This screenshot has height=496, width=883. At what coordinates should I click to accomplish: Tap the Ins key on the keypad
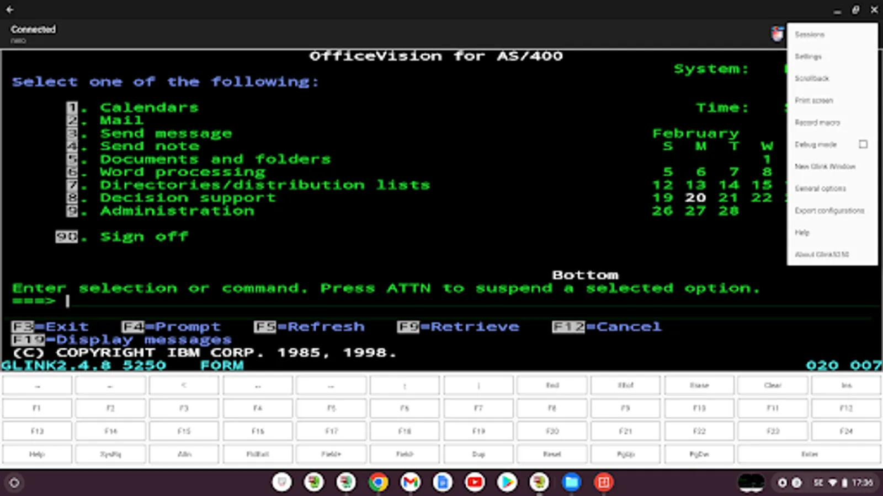click(846, 385)
